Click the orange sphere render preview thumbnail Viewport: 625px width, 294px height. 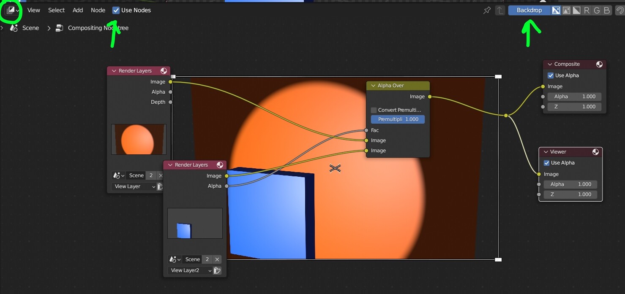[139, 139]
